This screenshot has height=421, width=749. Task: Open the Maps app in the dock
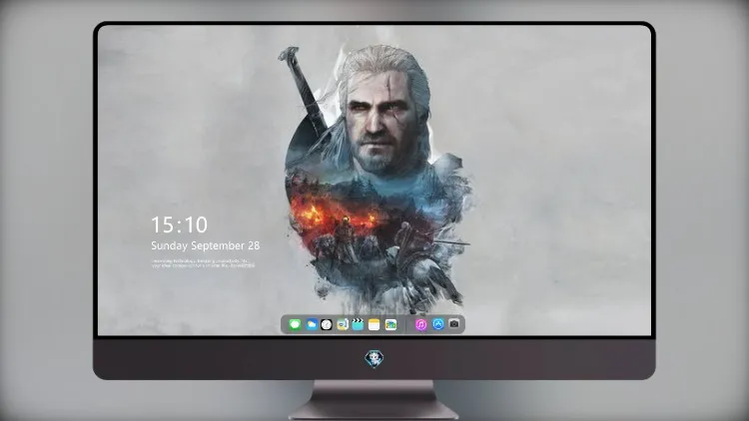(x=342, y=324)
